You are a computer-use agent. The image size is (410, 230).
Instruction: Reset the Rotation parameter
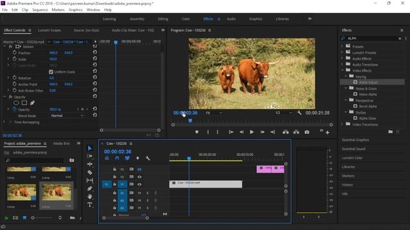click(95, 77)
